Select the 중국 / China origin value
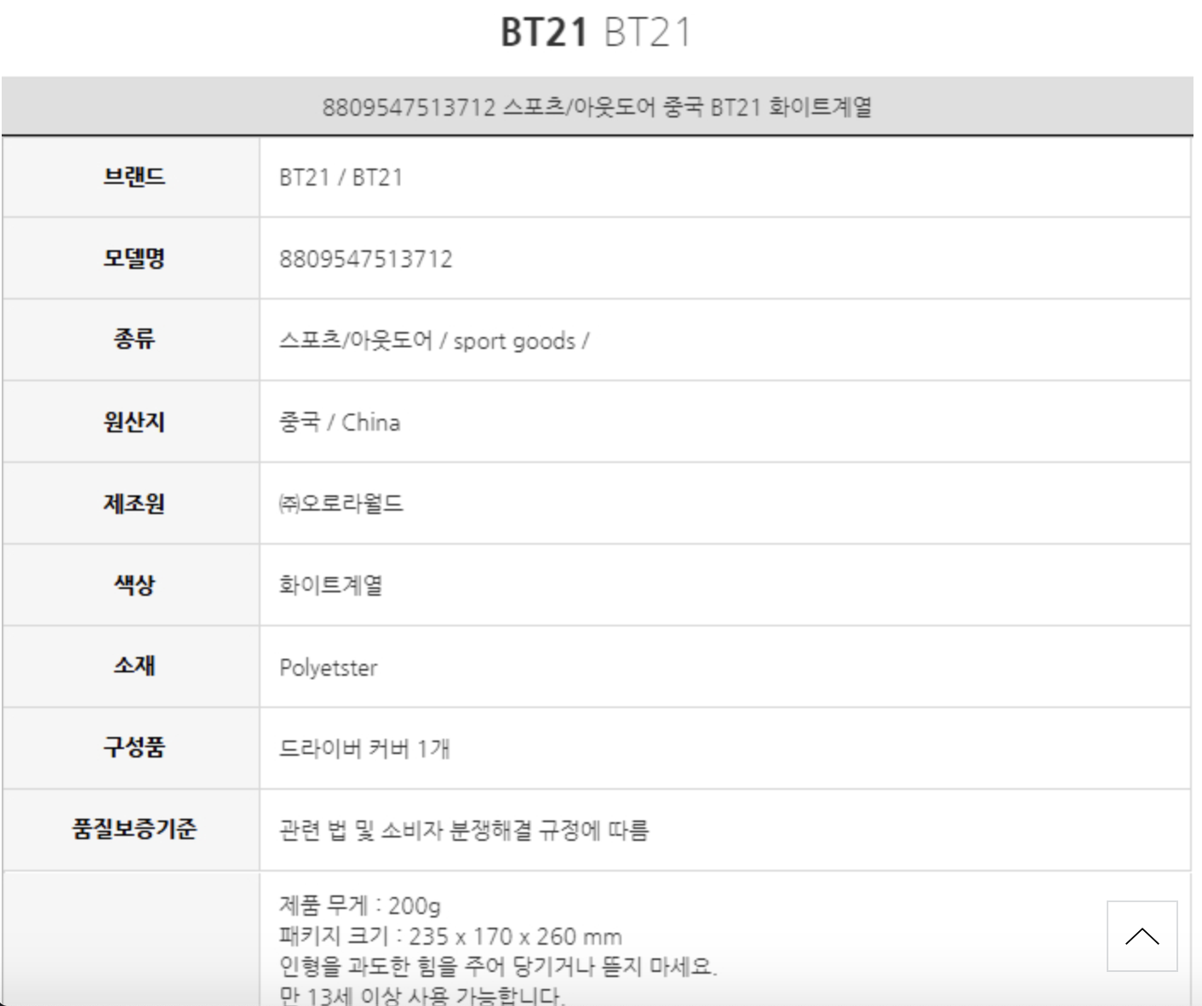Viewport: 1202px width, 1006px height. pos(340,423)
